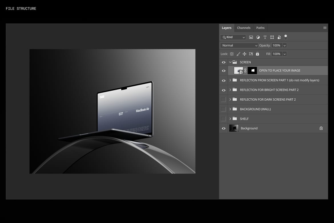This screenshot has height=223, width=334.
Task: Select the SHELF group name
Action: (x=244, y=119)
